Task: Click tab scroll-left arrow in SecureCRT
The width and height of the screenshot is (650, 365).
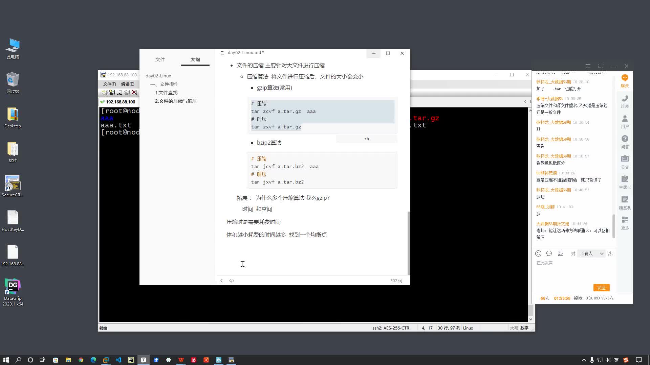Action: tap(525, 101)
